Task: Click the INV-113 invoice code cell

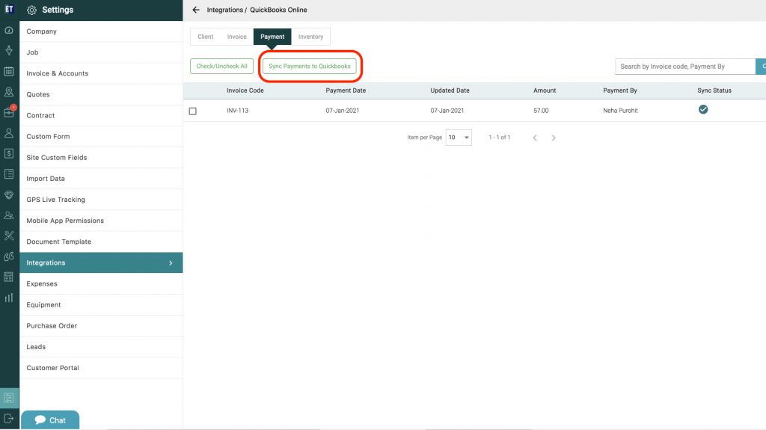Action: point(237,111)
